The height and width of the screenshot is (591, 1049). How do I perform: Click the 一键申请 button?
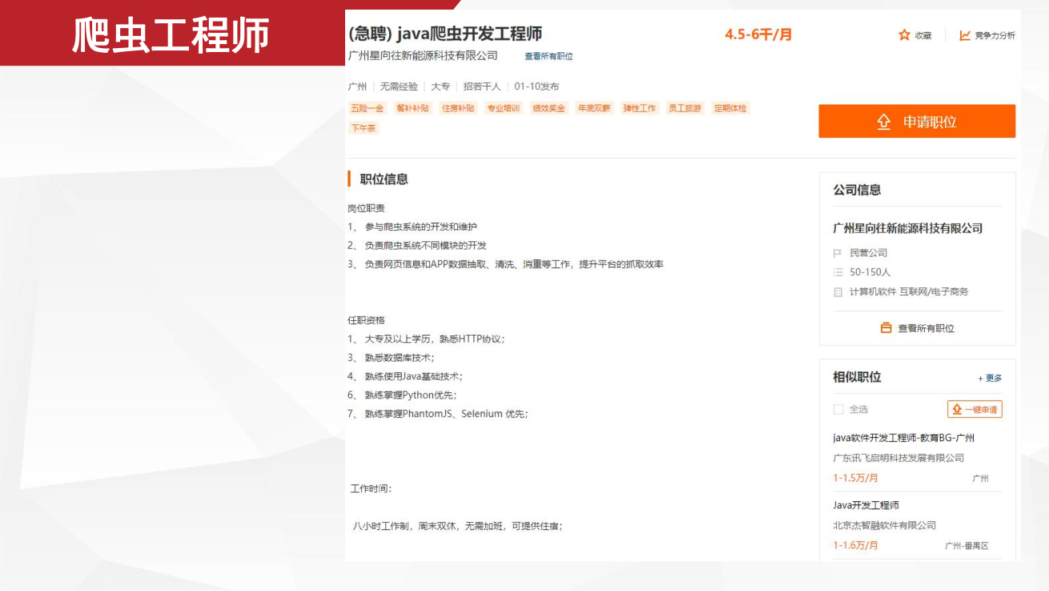pyautogui.click(x=975, y=409)
